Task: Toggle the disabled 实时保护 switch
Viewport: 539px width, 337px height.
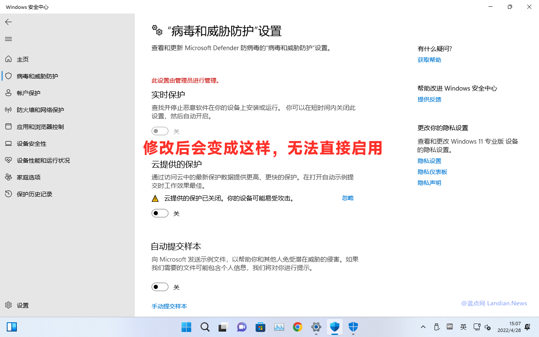Action: [160, 131]
